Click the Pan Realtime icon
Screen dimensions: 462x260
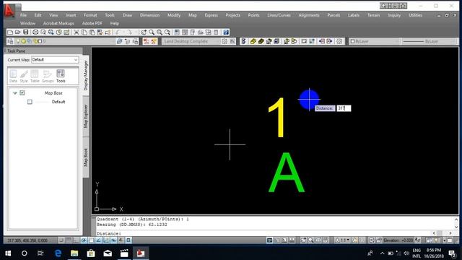[144, 32]
